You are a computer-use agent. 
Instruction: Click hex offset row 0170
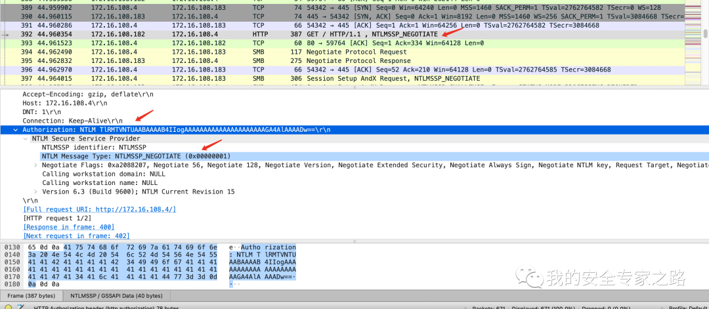(x=11, y=277)
